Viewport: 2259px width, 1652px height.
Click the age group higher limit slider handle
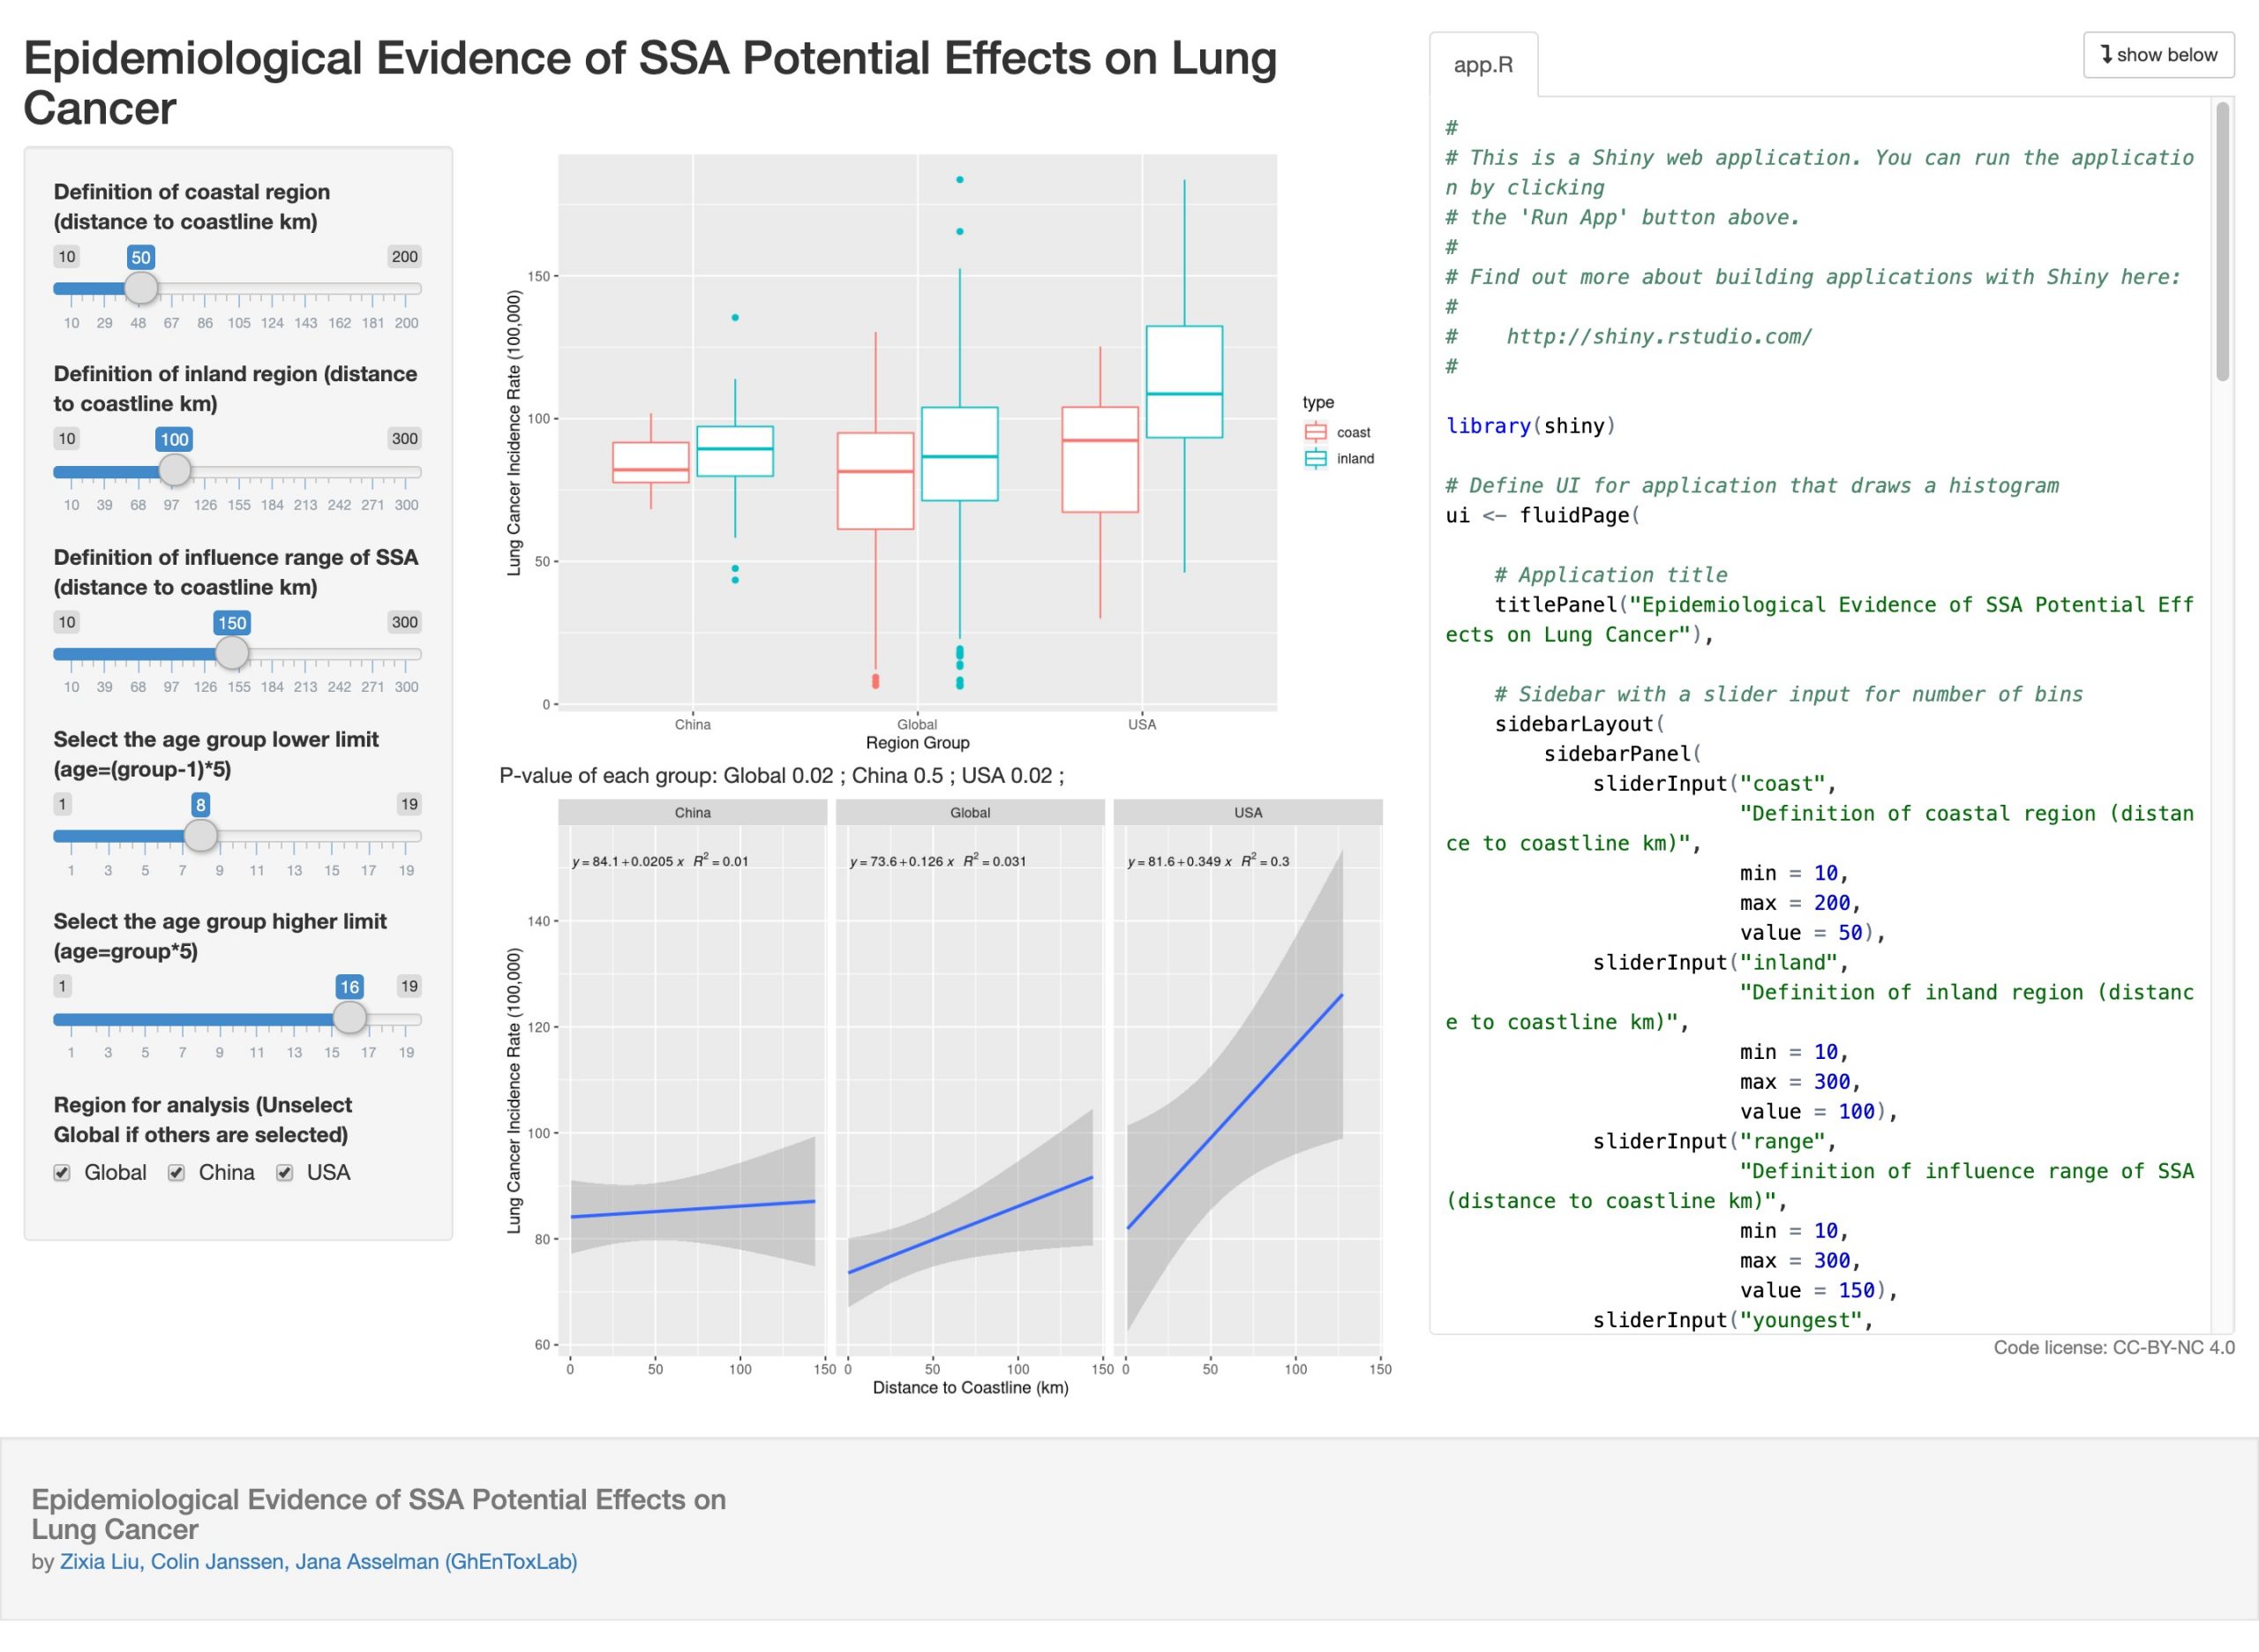349,1018
